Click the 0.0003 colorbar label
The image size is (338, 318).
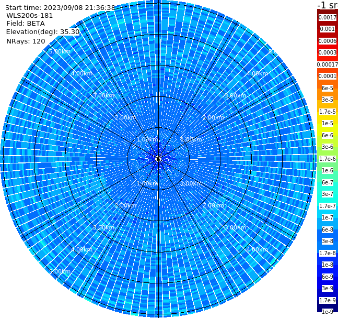(x=328, y=52)
